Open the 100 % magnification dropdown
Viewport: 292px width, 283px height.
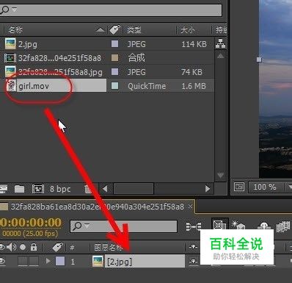tap(270, 187)
